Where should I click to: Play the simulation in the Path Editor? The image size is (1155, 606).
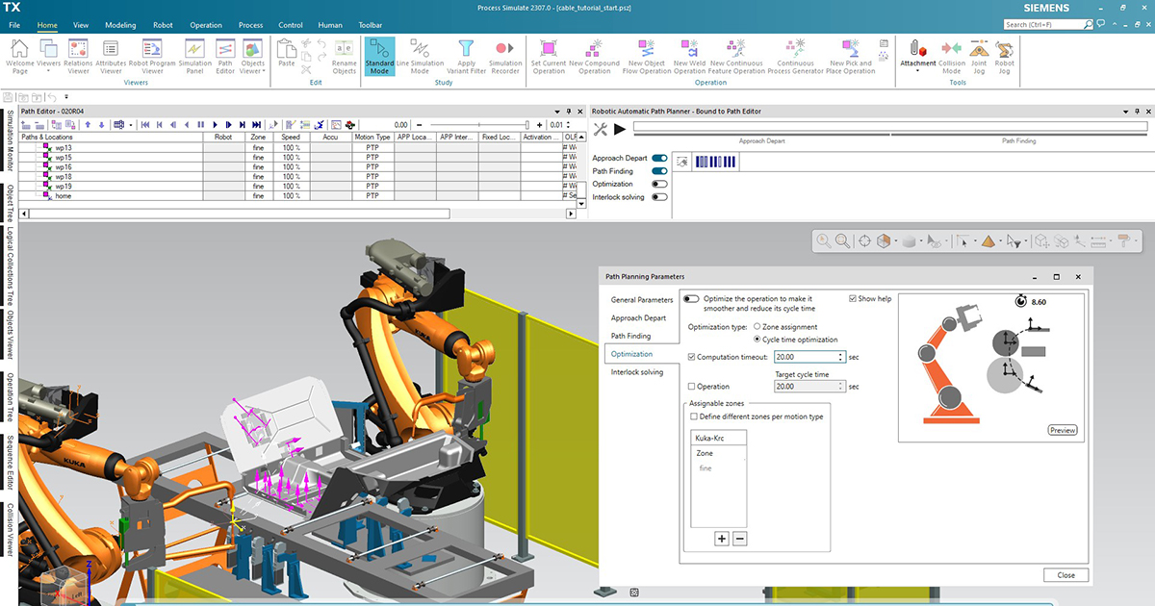(215, 124)
